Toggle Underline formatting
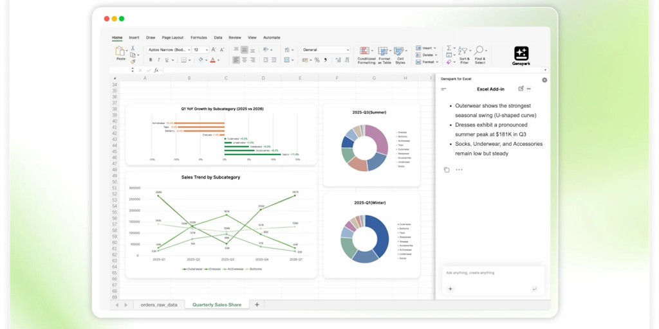 tap(167, 60)
